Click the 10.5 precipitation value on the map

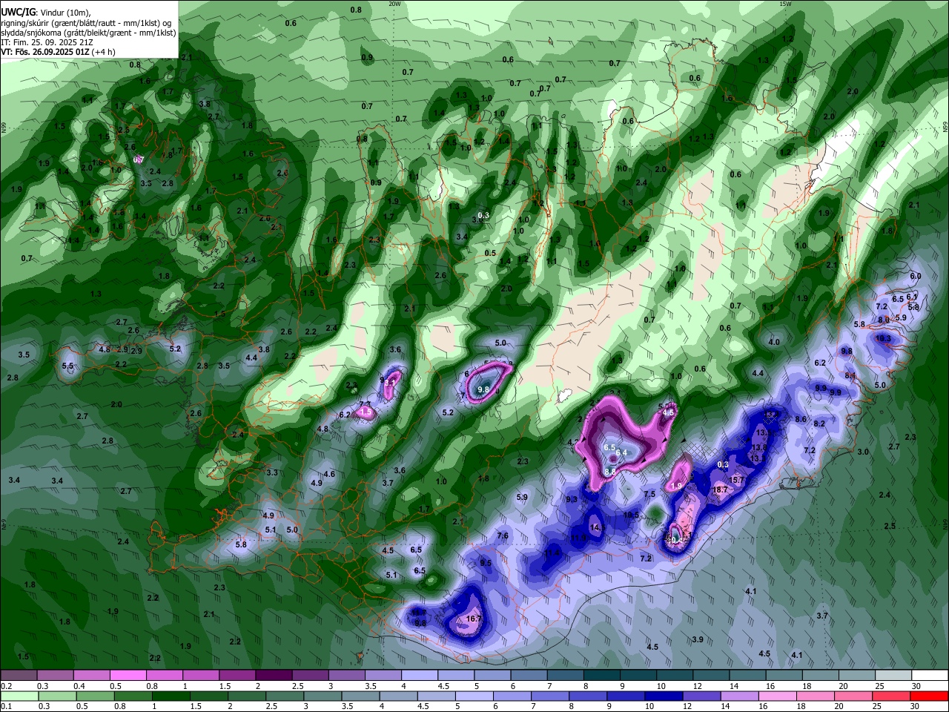631,515
